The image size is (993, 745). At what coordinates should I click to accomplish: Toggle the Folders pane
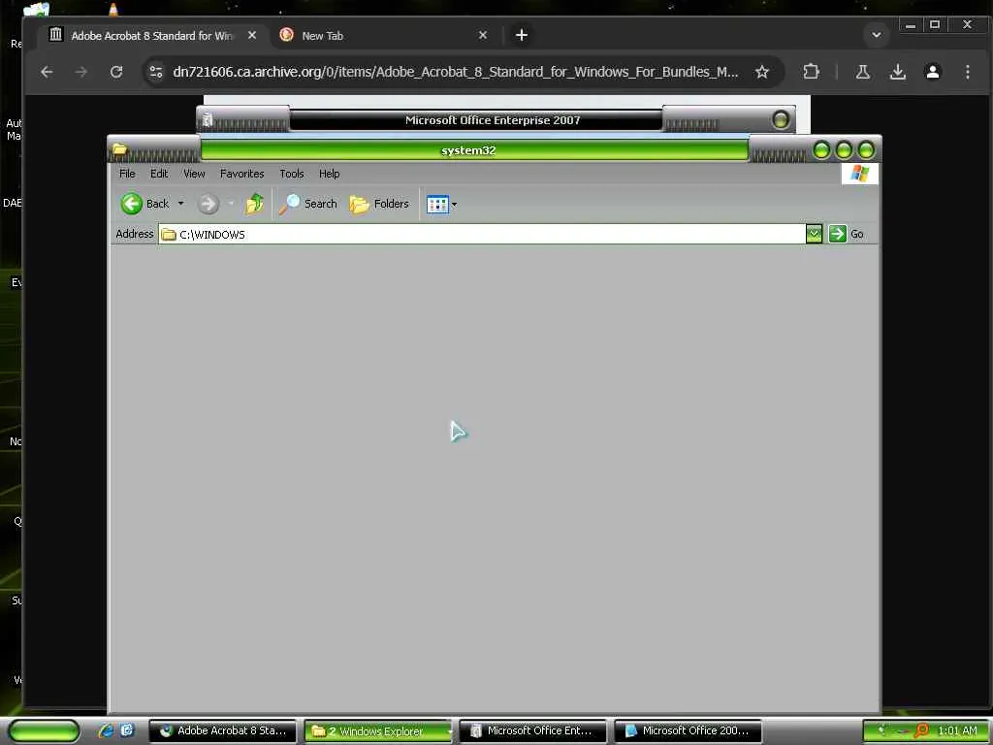[379, 204]
